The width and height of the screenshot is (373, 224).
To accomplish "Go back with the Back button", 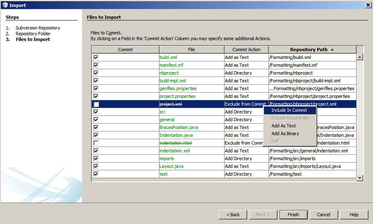I will click(x=233, y=215).
